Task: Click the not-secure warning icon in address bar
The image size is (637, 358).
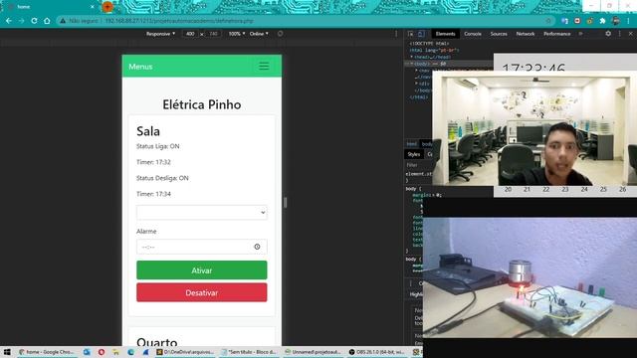Action: tap(63, 21)
